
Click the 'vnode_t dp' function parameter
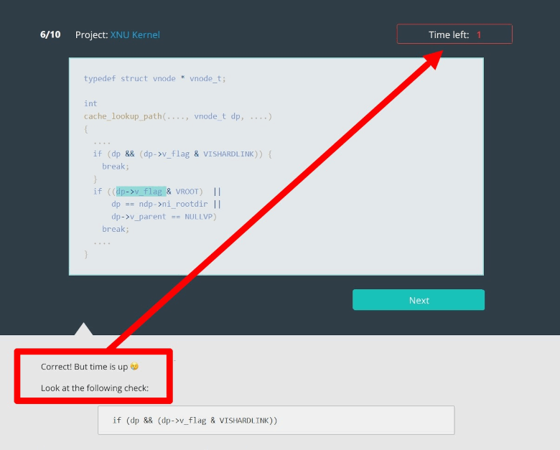(216, 116)
